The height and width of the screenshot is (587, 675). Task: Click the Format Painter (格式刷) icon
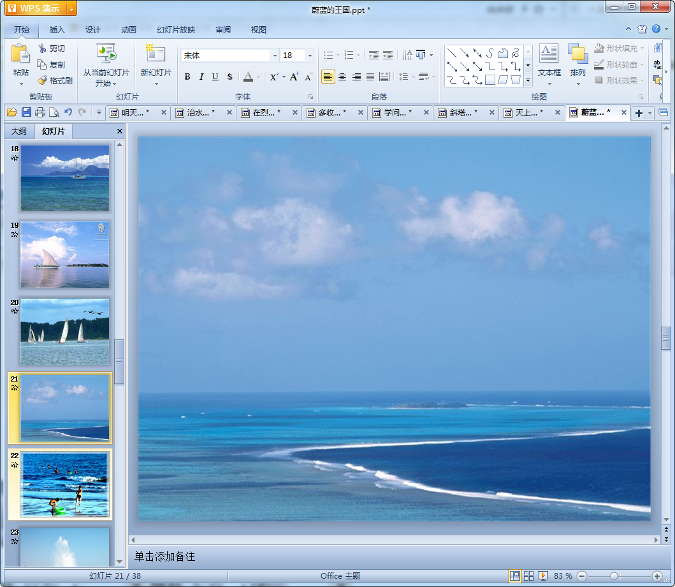43,81
